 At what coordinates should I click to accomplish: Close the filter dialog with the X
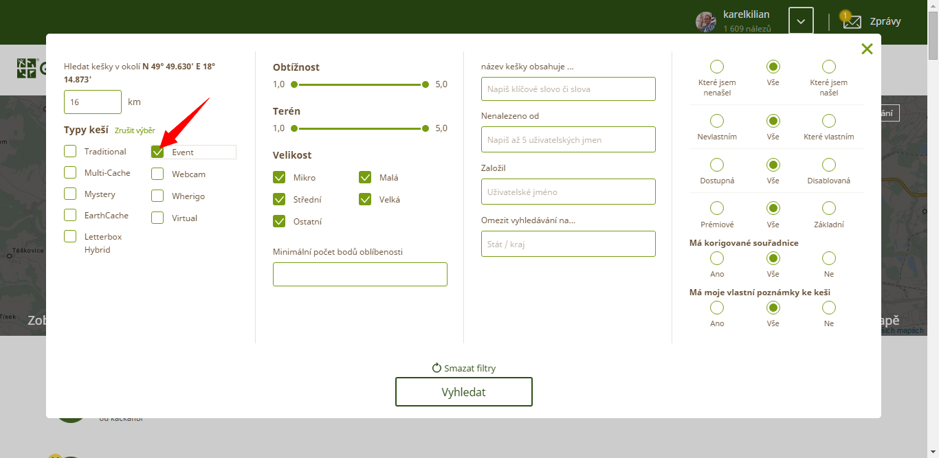(867, 49)
